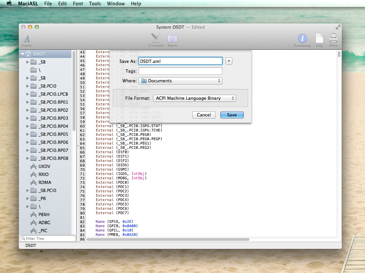Open the Where Documents dropdown

click(180, 81)
